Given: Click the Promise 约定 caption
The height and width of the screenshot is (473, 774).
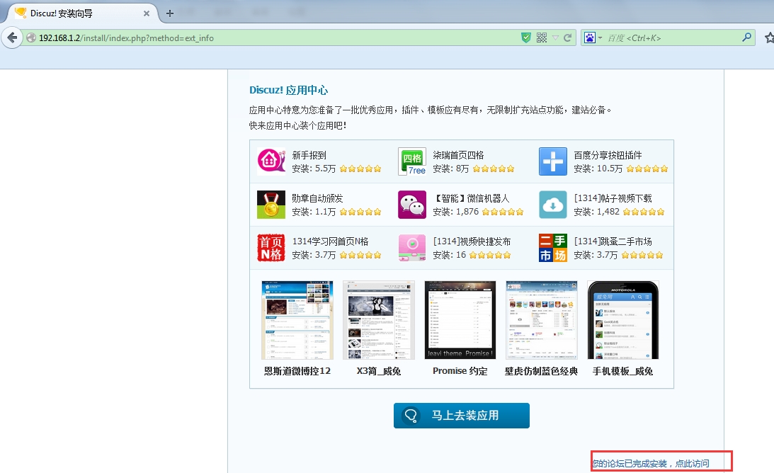Looking at the screenshot, I should click(x=460, y=371).
